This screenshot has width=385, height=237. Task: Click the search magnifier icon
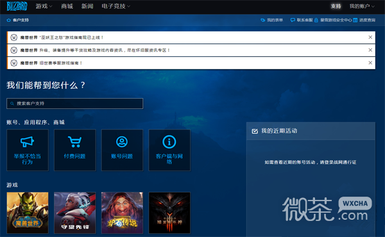point(12,104)
